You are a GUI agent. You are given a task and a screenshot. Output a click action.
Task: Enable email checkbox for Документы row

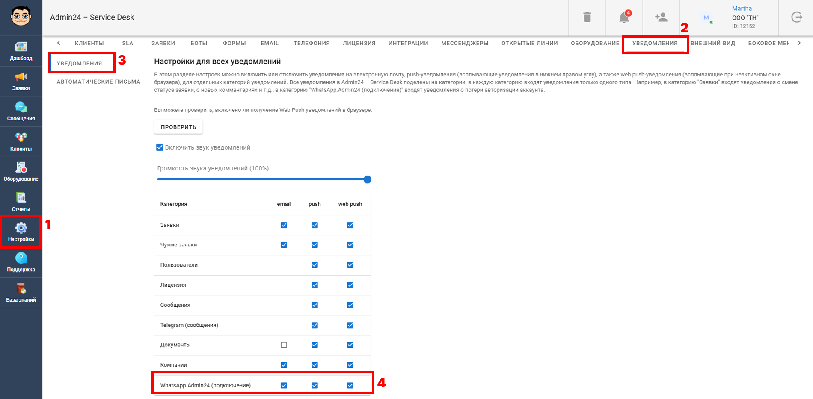(284, 345)
